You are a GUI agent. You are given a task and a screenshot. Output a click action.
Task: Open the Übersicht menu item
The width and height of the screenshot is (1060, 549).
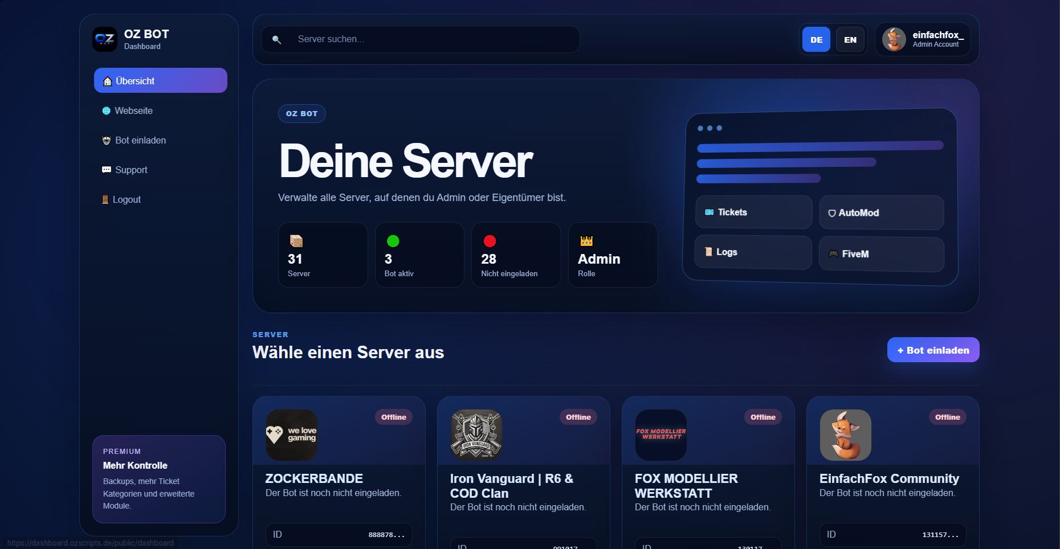coord(161,80)
